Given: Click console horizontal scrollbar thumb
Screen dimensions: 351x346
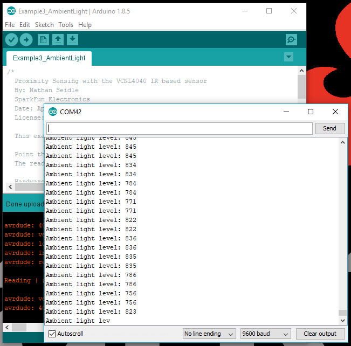Looking at the screenshot, I should click(x=19, y=328).
